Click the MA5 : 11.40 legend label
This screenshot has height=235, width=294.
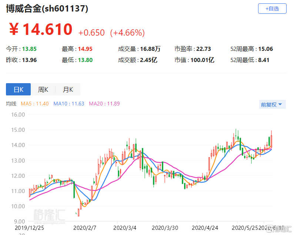[35, 104]
